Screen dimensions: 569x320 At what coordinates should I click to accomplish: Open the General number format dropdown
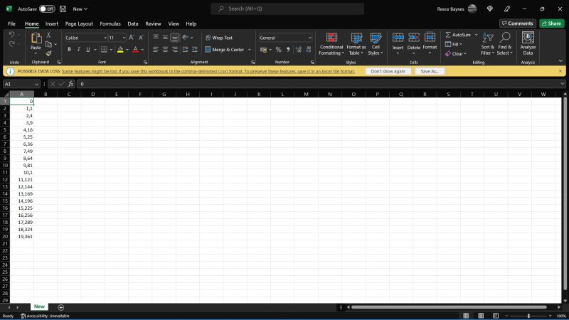coord(309,38)
